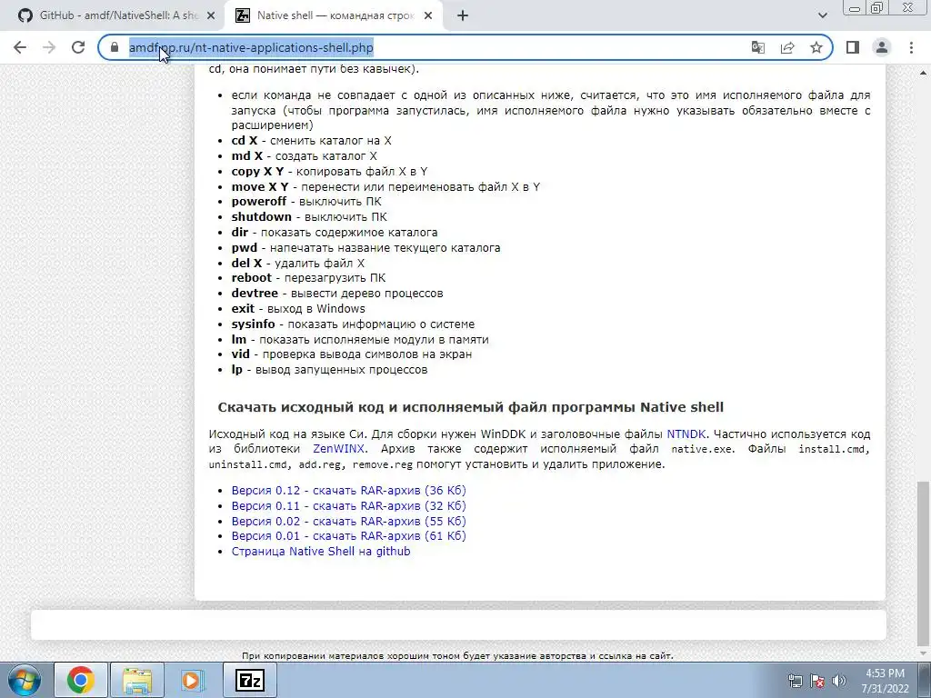The width and height of the screenshot is (931, 698).
Task: Click the 'lp' command text
Action: [x=237, y=369]
